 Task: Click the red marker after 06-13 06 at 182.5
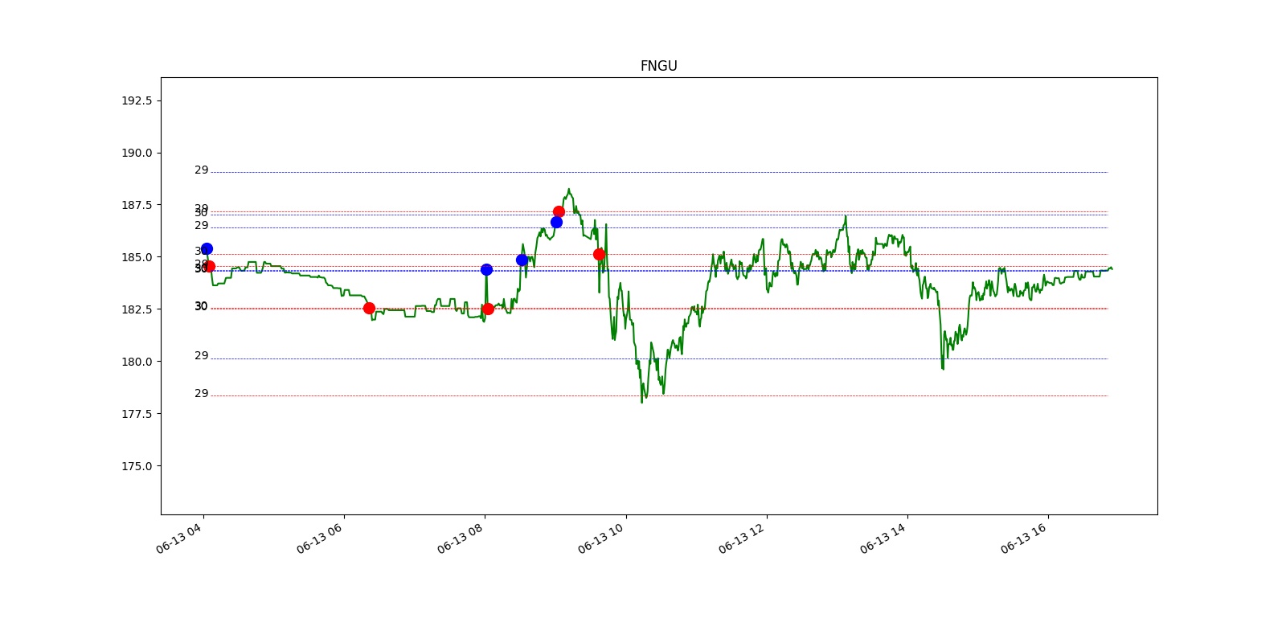tap(369, 308)
